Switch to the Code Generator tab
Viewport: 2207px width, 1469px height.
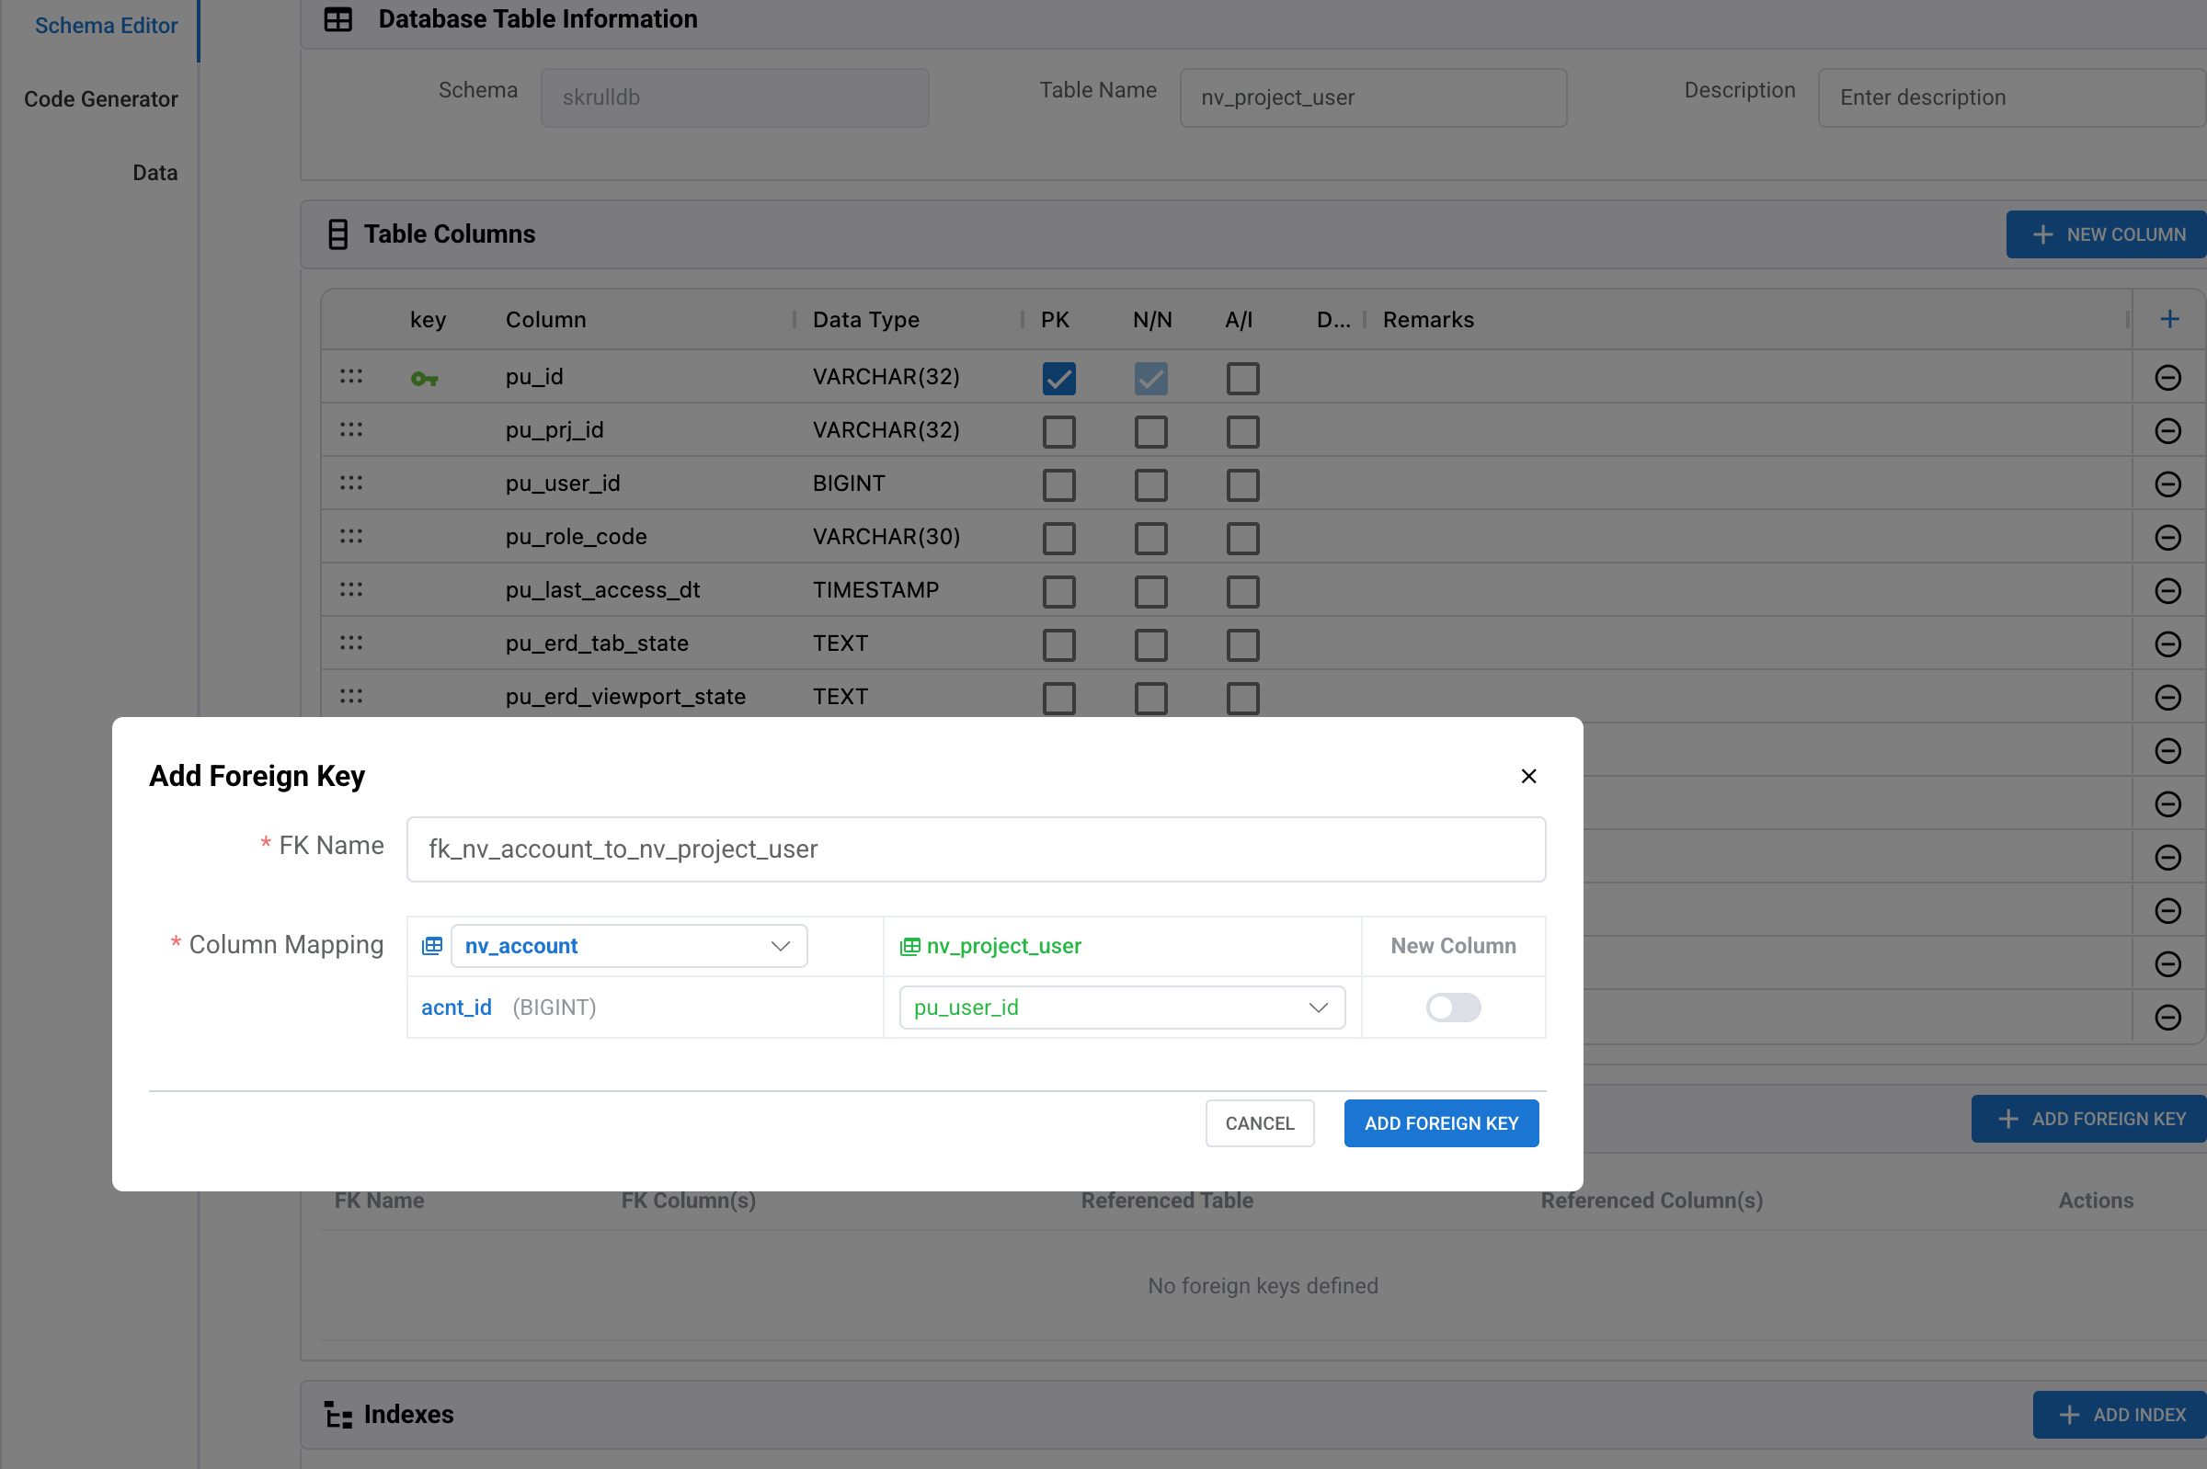[x=101, y=98]
